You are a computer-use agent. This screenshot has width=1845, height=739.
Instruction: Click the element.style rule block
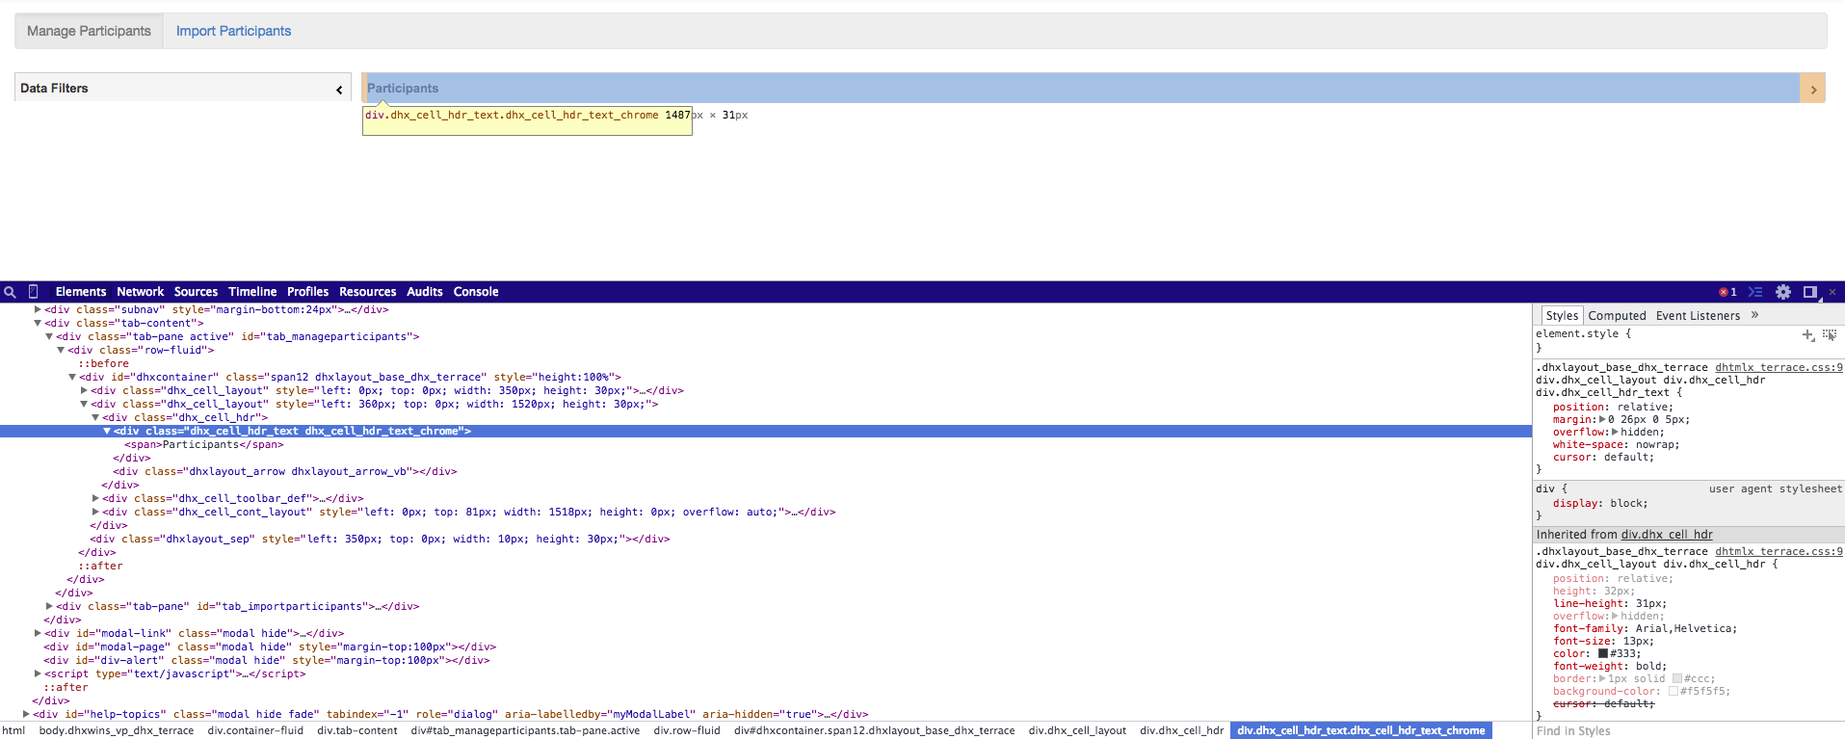click(1689, 340)
